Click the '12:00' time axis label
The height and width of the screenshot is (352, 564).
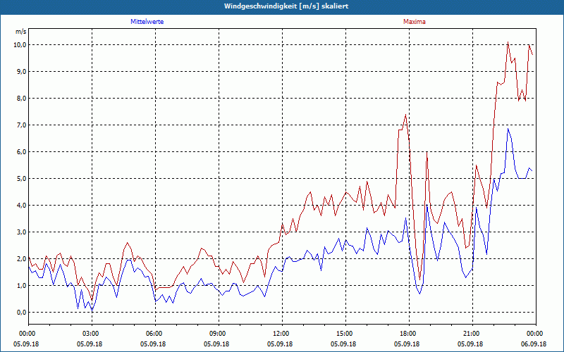[281, 334]
